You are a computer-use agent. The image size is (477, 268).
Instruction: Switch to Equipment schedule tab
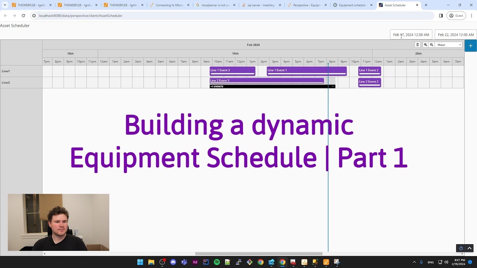point(352,5)
